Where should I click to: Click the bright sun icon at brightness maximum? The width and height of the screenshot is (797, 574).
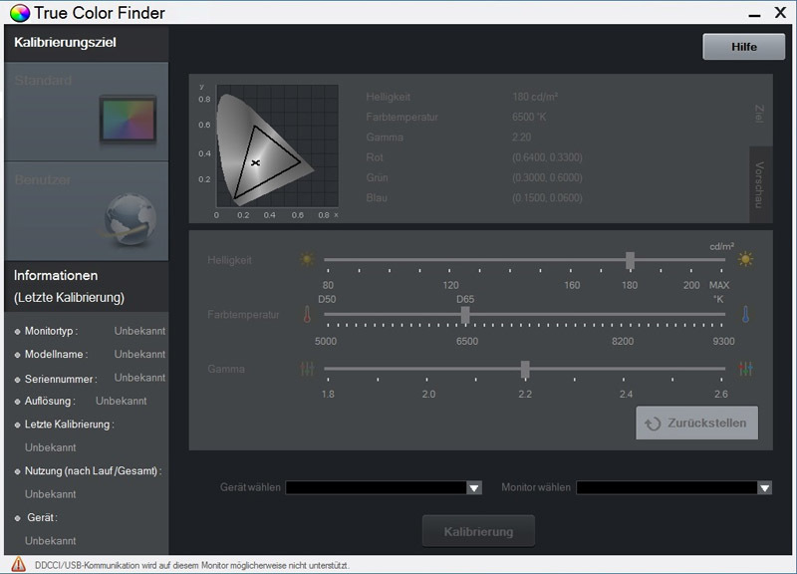tap(745, 259)
